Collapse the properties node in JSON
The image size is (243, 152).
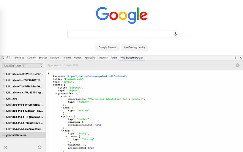pos(56,93)
